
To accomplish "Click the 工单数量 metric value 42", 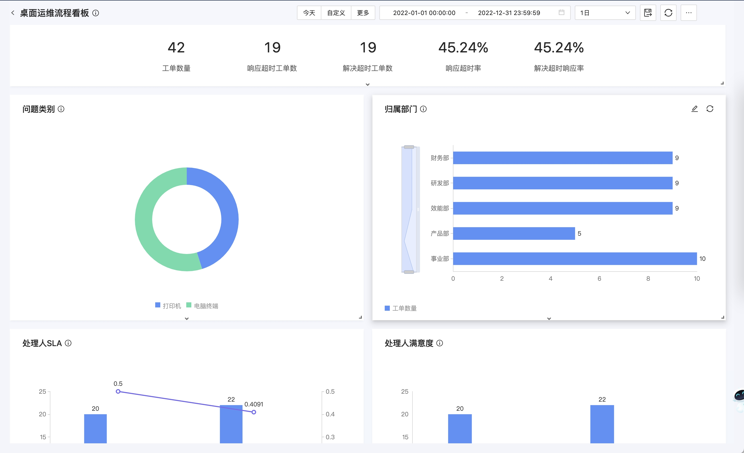I will point(176,47).
